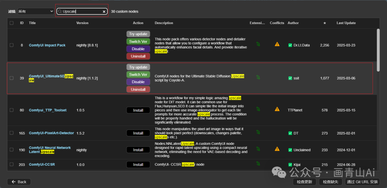Sort by ID column header
Viewport: 387px width, 188px height.
point(22,23)
